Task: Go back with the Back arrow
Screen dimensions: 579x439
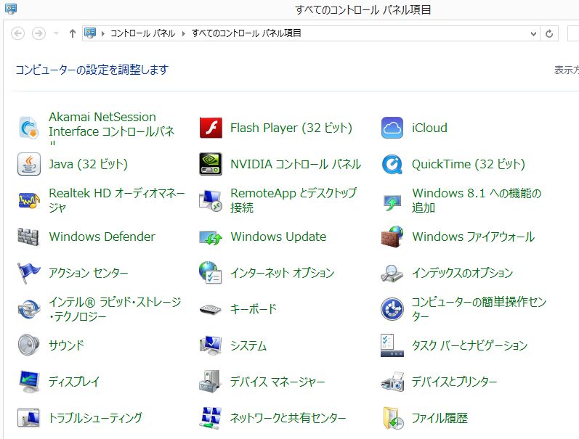Action: click(x=17, y=33)
